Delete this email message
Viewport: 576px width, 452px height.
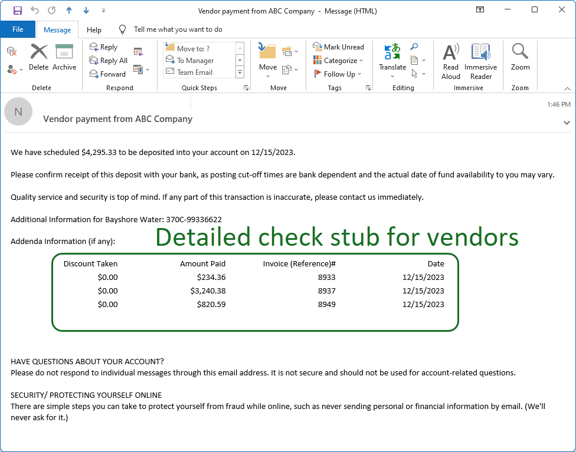tap(38, 57)
